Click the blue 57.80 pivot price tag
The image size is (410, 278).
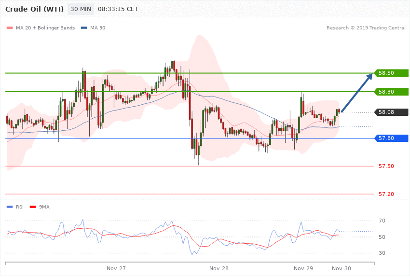[391, 138]
